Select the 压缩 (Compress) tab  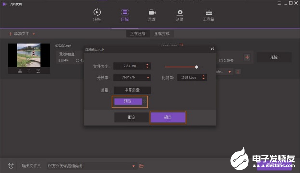[x=125, y=15]
